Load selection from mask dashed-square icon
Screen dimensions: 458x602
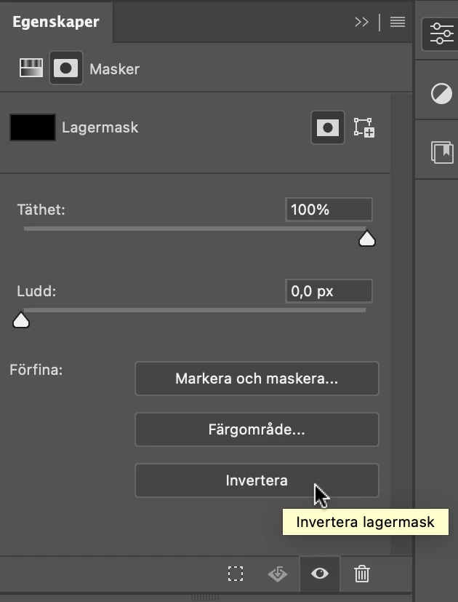[235, 574]
